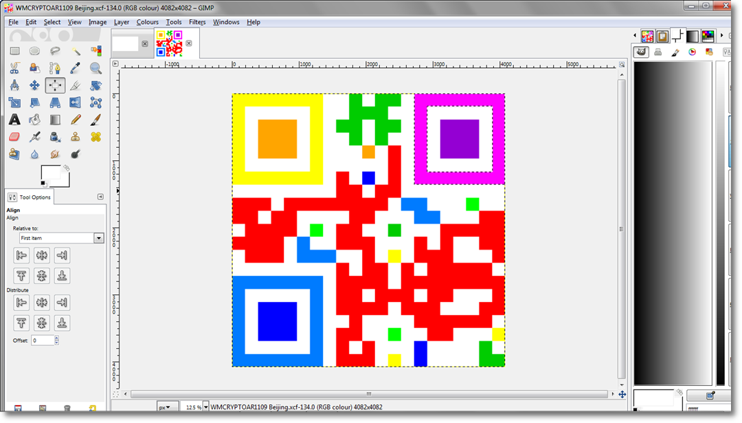Screen dimensions: 742x423
Task: Open the File menu
Action: (13, 22)
